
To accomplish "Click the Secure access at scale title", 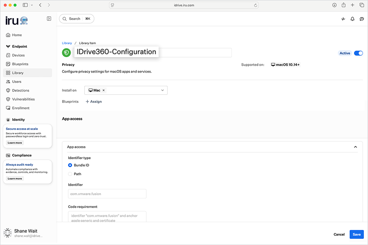I will pos(22,129).
